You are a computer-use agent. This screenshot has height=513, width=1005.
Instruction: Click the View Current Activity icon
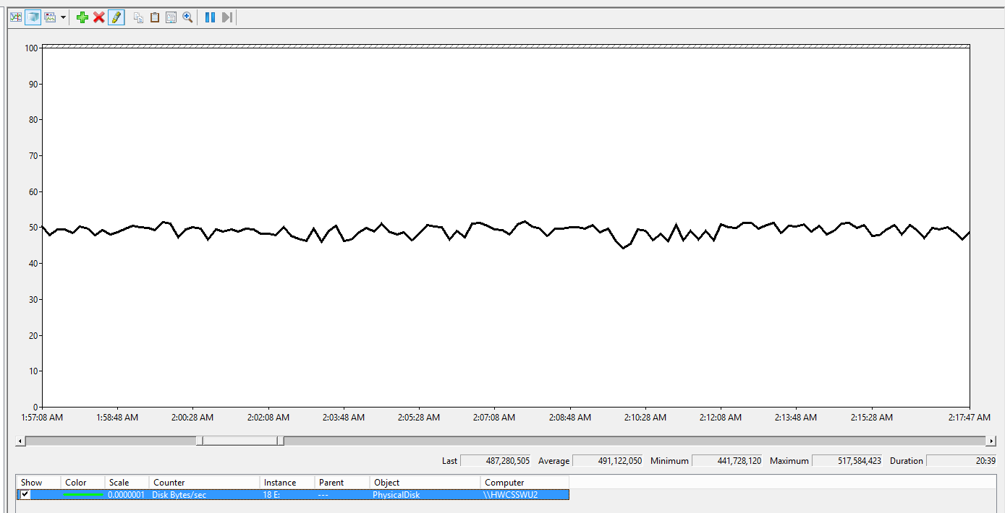coord(15,17)
